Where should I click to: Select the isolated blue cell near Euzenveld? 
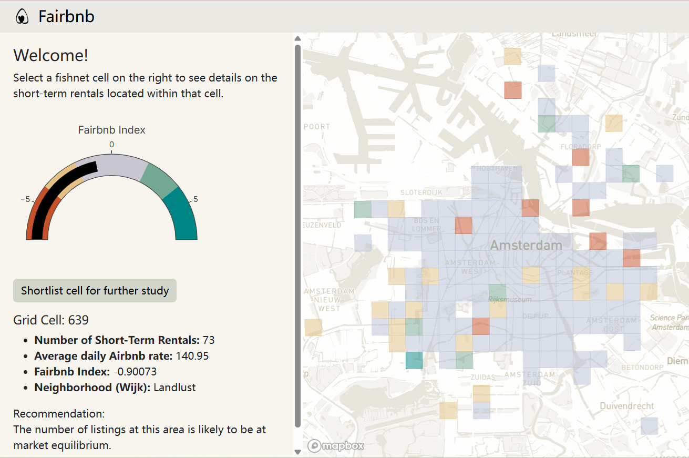[363, 243]
